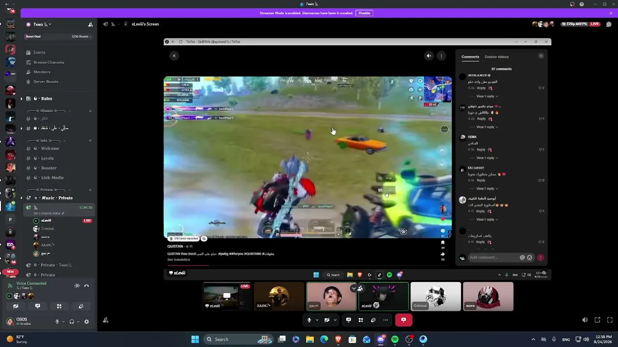The width and height of the screenshot is (618, 347).
Task: Add a channel to the Info category
Action: click(x=90, y=141)
